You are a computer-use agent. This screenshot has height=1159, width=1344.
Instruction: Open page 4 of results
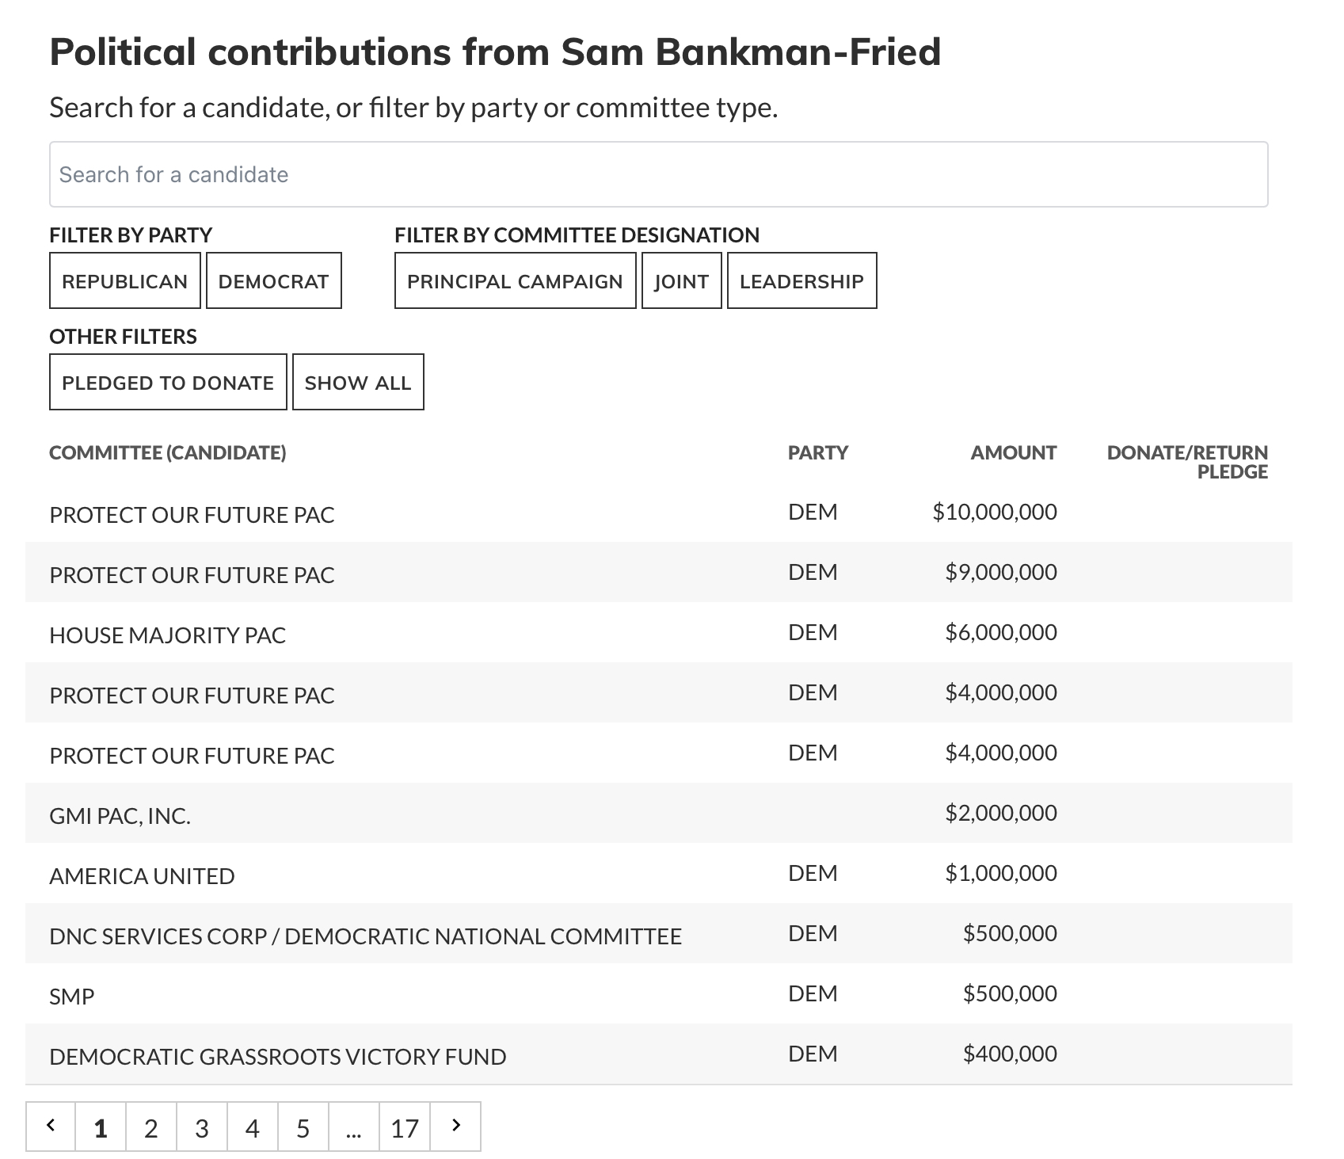(253, 1126)
